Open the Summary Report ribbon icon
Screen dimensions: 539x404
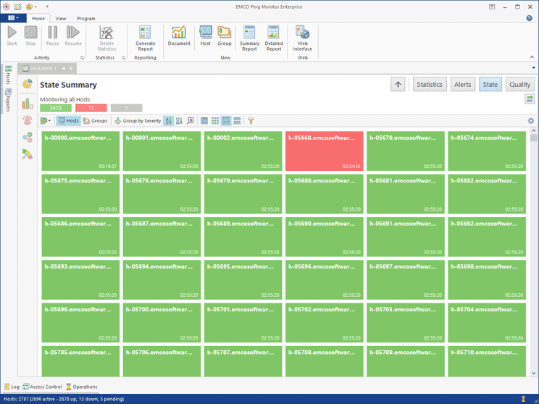point(249,37)
